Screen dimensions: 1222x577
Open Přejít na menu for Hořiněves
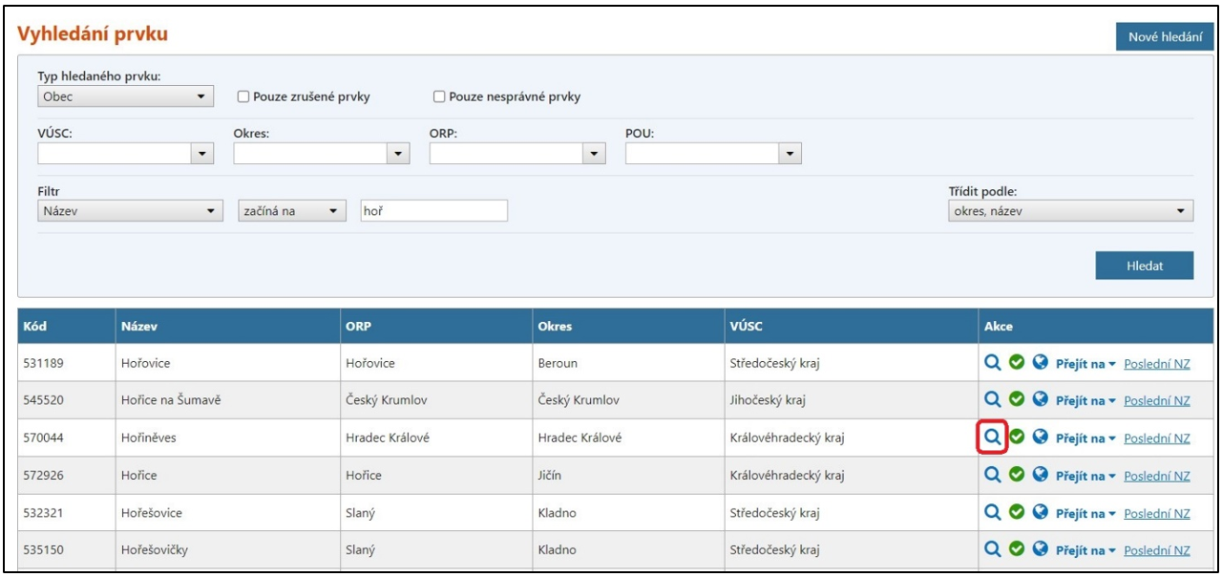[x=1085, y=438]
